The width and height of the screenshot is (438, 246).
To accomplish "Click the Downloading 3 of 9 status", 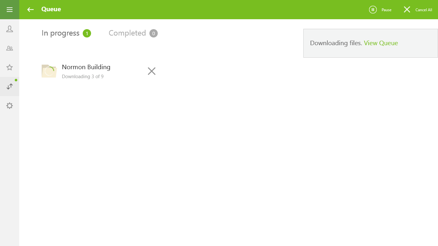I will (83, 77).
